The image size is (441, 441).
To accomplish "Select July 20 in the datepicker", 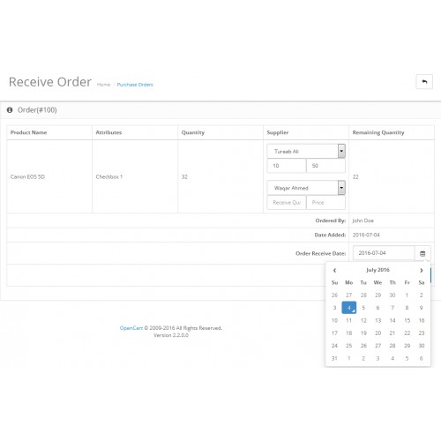I will click(x=377, y=333).
